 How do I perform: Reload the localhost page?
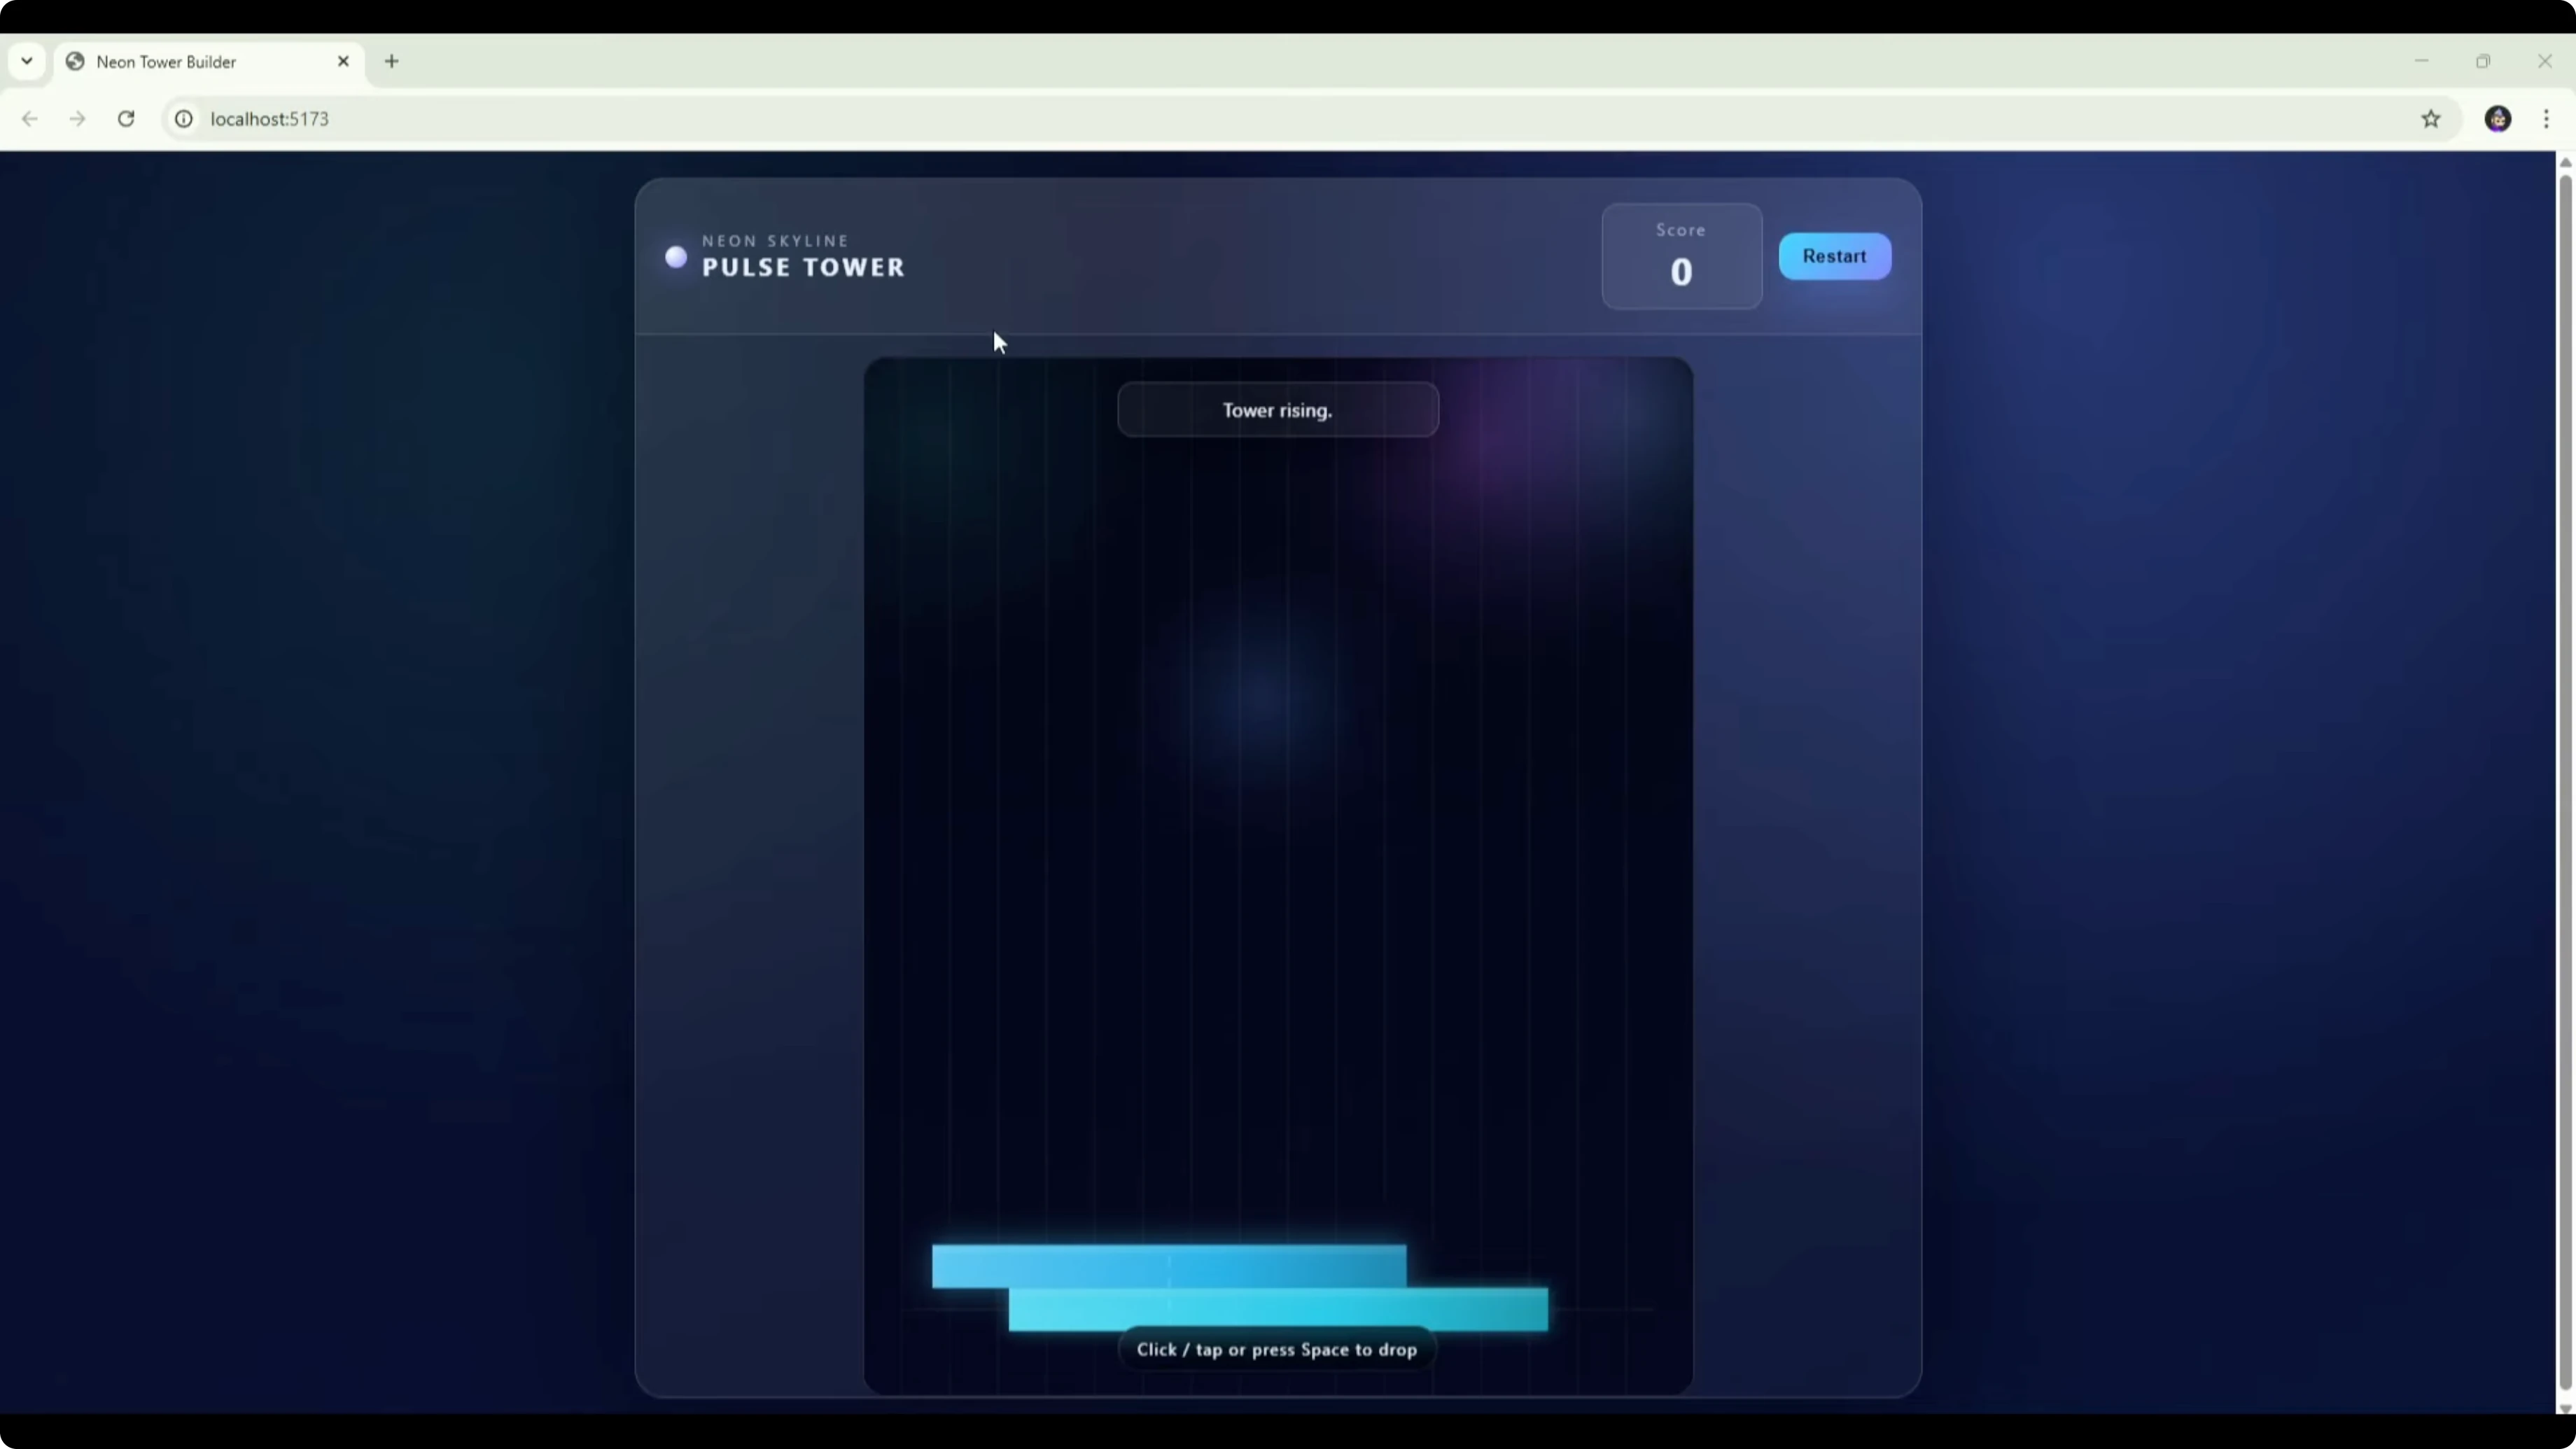tap(126, 119)
